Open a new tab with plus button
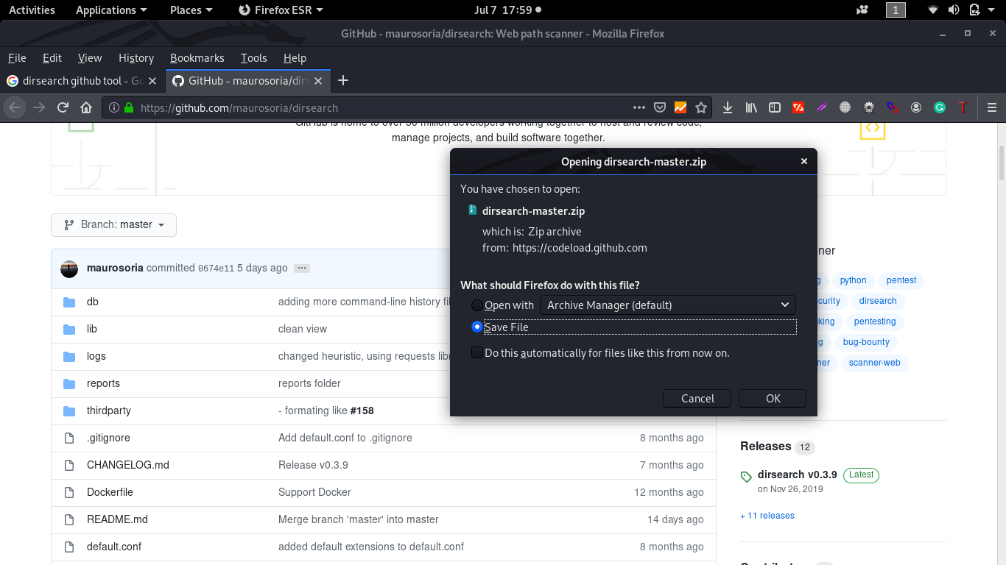 [342, 81]
